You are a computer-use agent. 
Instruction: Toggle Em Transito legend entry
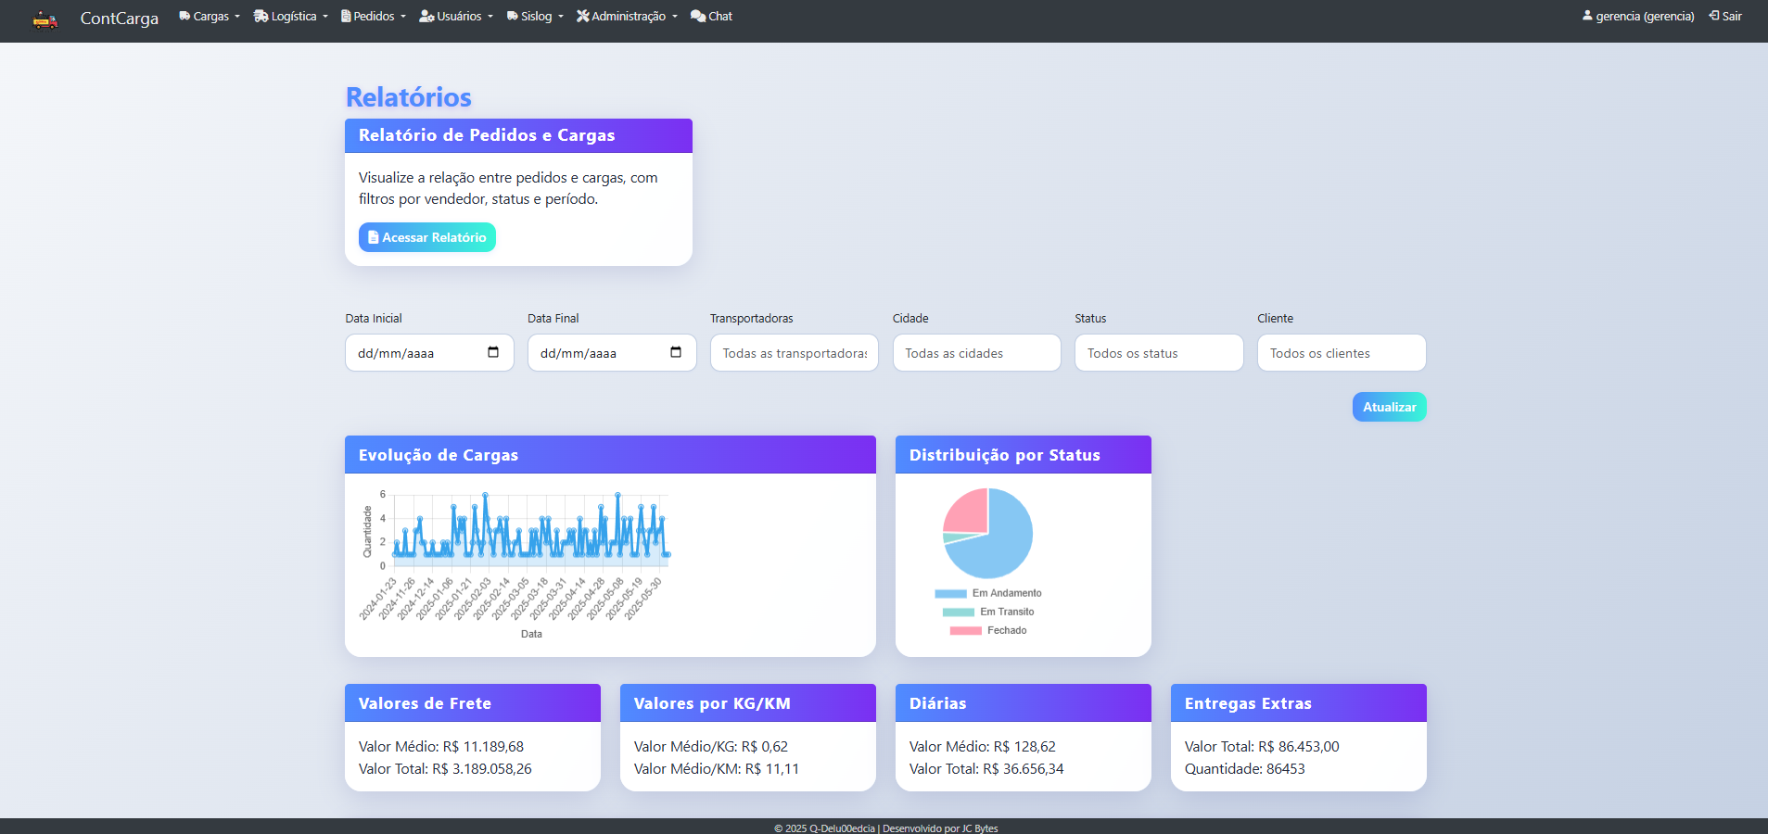click(988, 612)
